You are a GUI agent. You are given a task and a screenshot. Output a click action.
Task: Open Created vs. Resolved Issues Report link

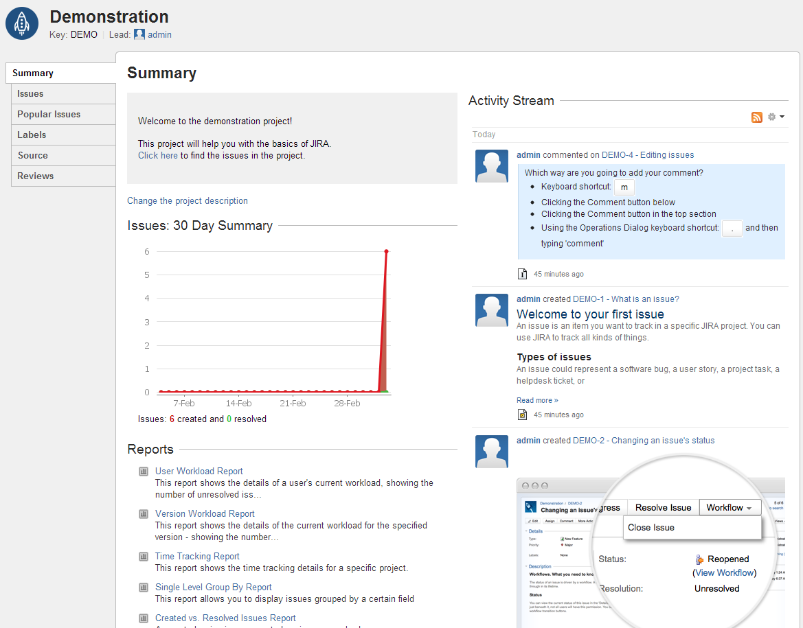(x=225, y=618)
